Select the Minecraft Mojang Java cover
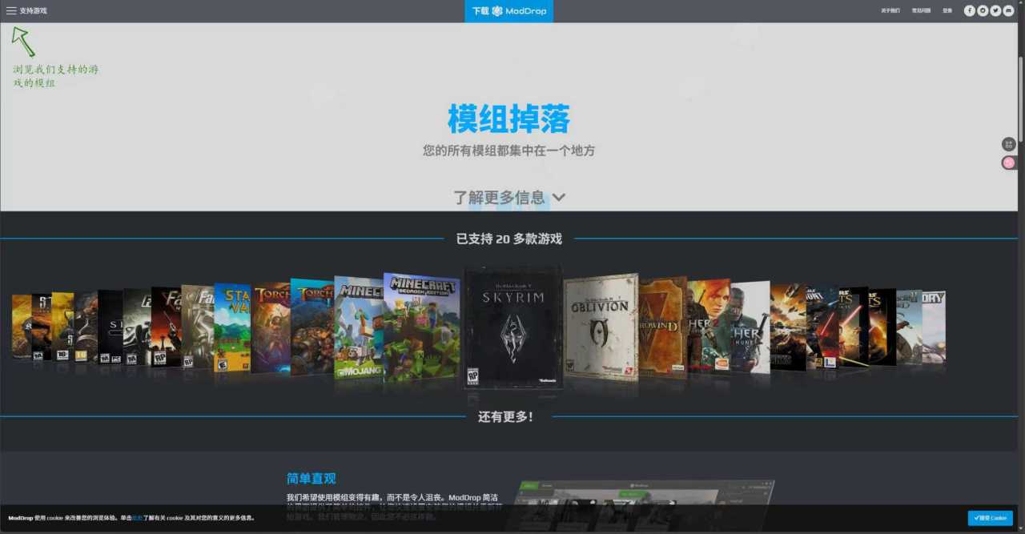Viewport: 1025px width, 534px height. [x=358, y=327]
